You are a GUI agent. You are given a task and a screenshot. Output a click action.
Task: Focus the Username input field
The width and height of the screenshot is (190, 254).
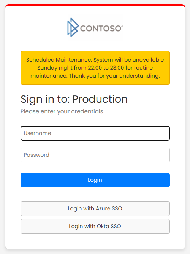tap(95, 133)
